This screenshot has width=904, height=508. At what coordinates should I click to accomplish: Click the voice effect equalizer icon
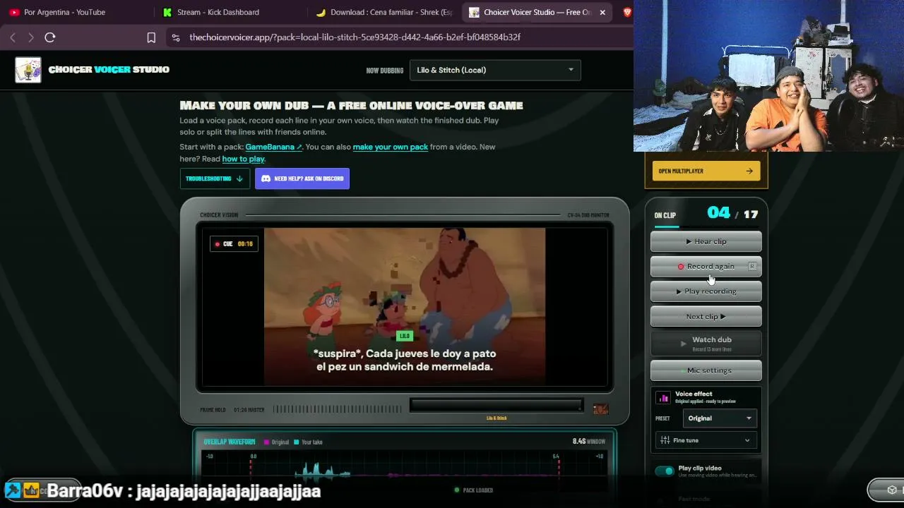click(x=663, y=398)
